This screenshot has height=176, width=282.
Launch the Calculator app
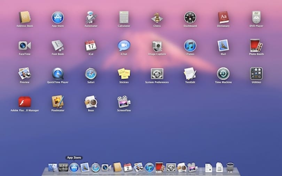(x=124, y=17)
